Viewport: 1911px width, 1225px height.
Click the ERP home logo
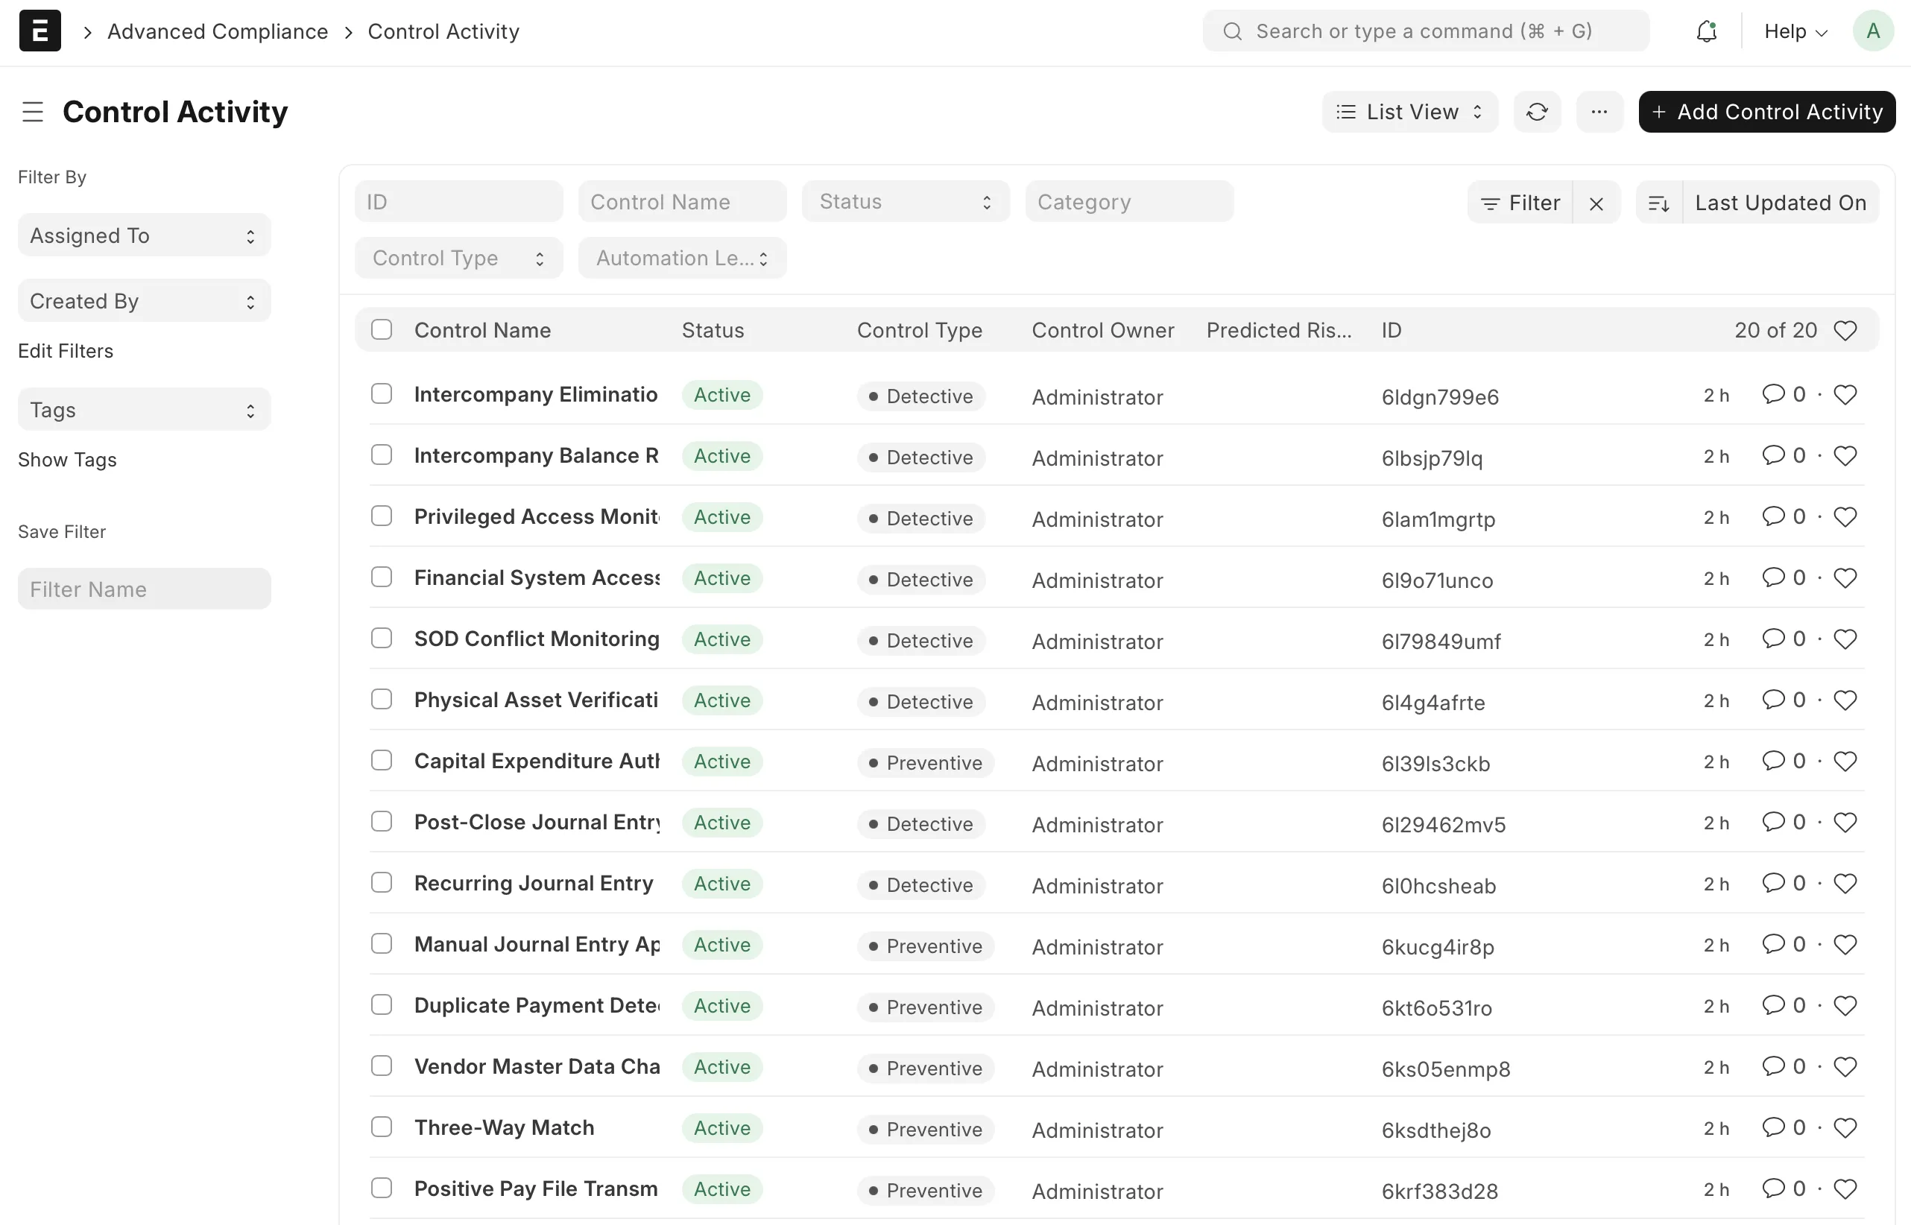[40, 31]
